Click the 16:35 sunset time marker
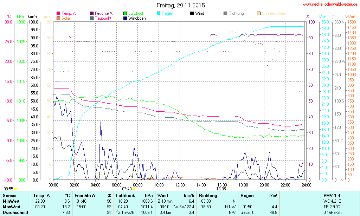 pos(221,189)
